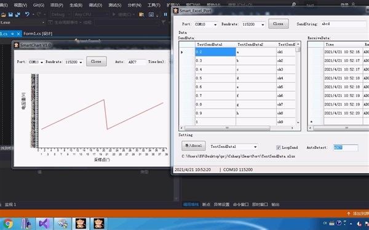Click the thread filter funnel icon
369x230 pixels.
(164, 22)
